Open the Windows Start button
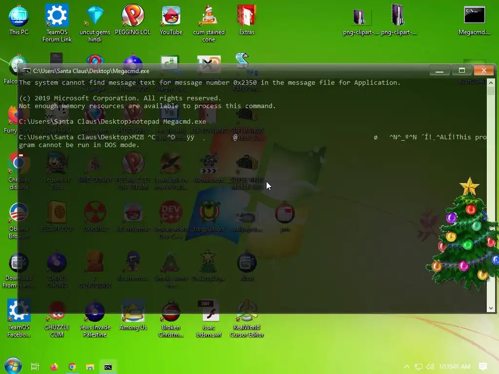The width and height of the screenshot is (499, 374). 13,366
